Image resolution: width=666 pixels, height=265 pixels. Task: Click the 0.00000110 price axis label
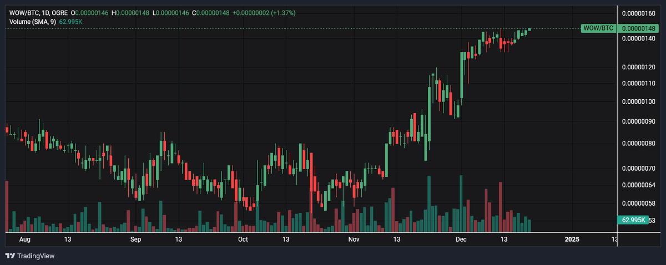(638, 83)
